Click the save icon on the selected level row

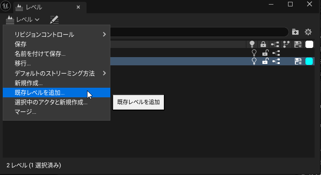(298, 61)
